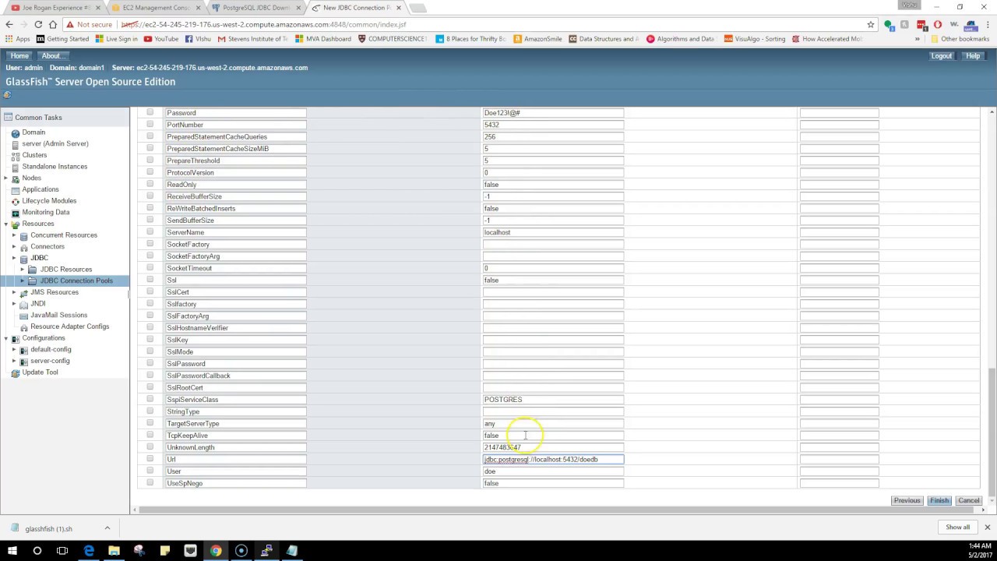997x561 pixels.
Task: Collapse the Resources tree node
Action: click(x=6, y=224)
